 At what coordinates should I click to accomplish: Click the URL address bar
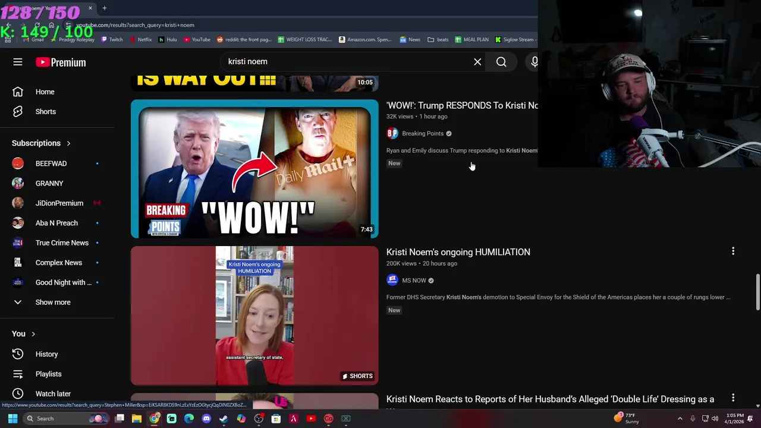pos(297,25)
